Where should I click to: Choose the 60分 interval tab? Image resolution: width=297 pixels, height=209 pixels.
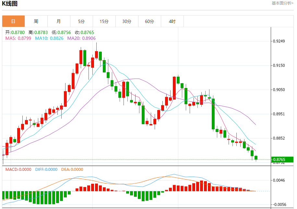(x=149, y=21)
